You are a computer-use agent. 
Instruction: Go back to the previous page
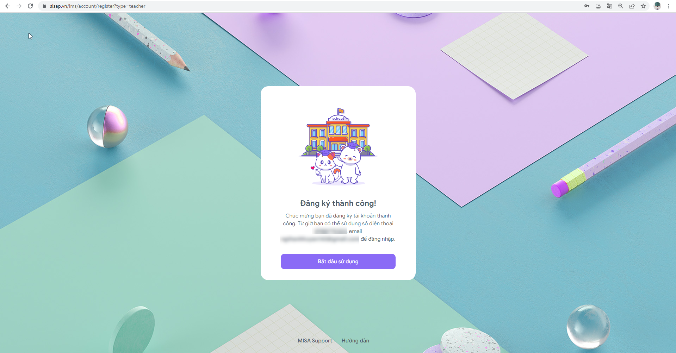tap(8, 6)
